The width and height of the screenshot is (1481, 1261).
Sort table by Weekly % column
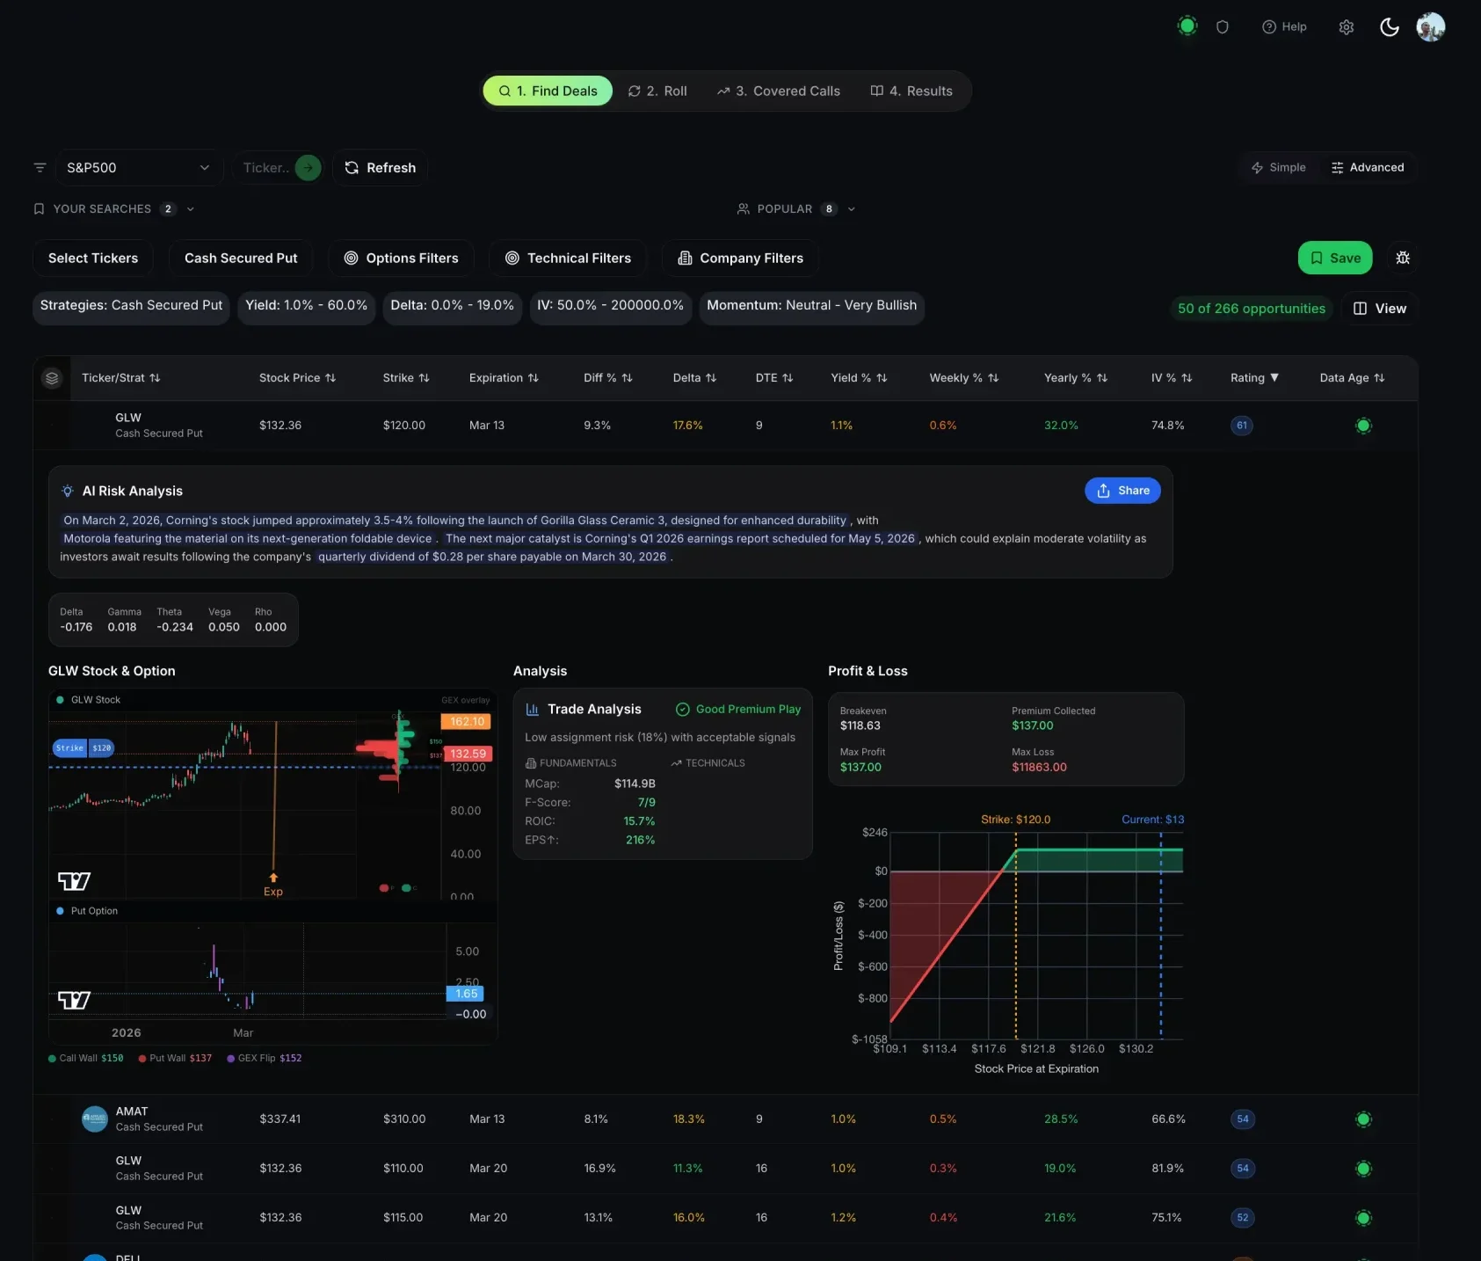(x=964, y=378)
